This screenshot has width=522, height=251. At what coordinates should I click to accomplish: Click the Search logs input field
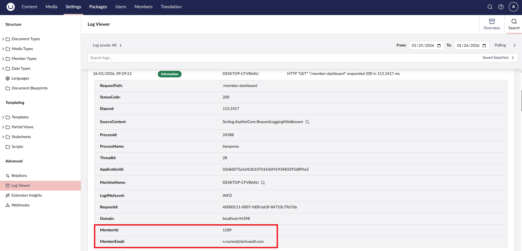(274, 58)
